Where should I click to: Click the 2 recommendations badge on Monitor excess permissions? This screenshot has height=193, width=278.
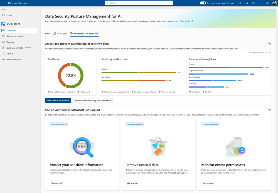tap(210, 124)
